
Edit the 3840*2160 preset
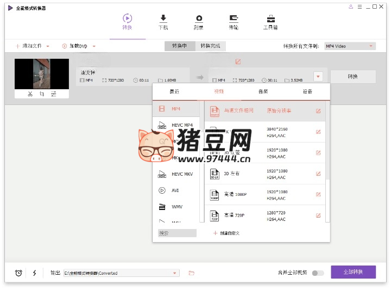(318, 132)
